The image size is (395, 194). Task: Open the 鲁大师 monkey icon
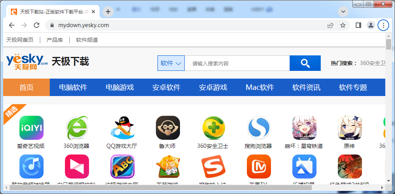(168, 128)
